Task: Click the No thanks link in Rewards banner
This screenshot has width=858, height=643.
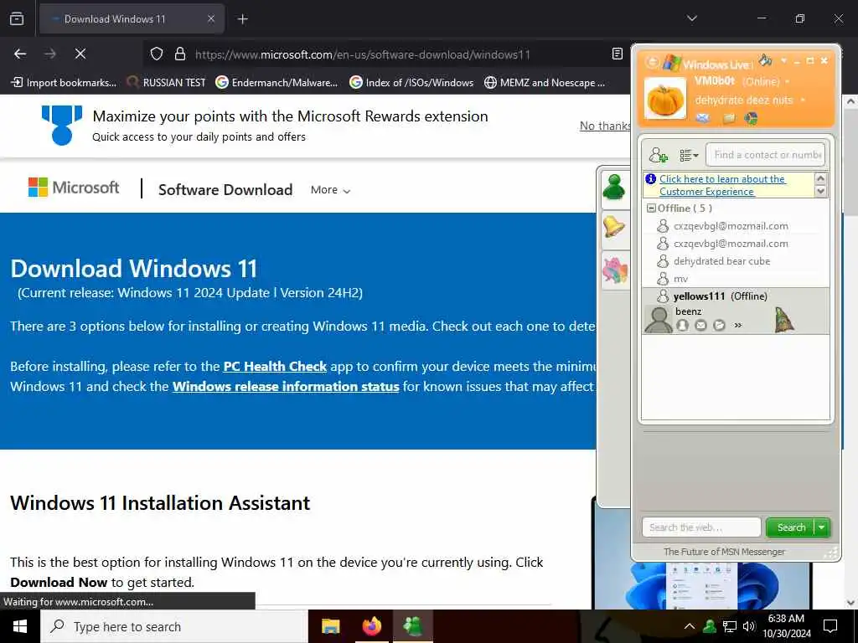Action: [x=605, y=126]
